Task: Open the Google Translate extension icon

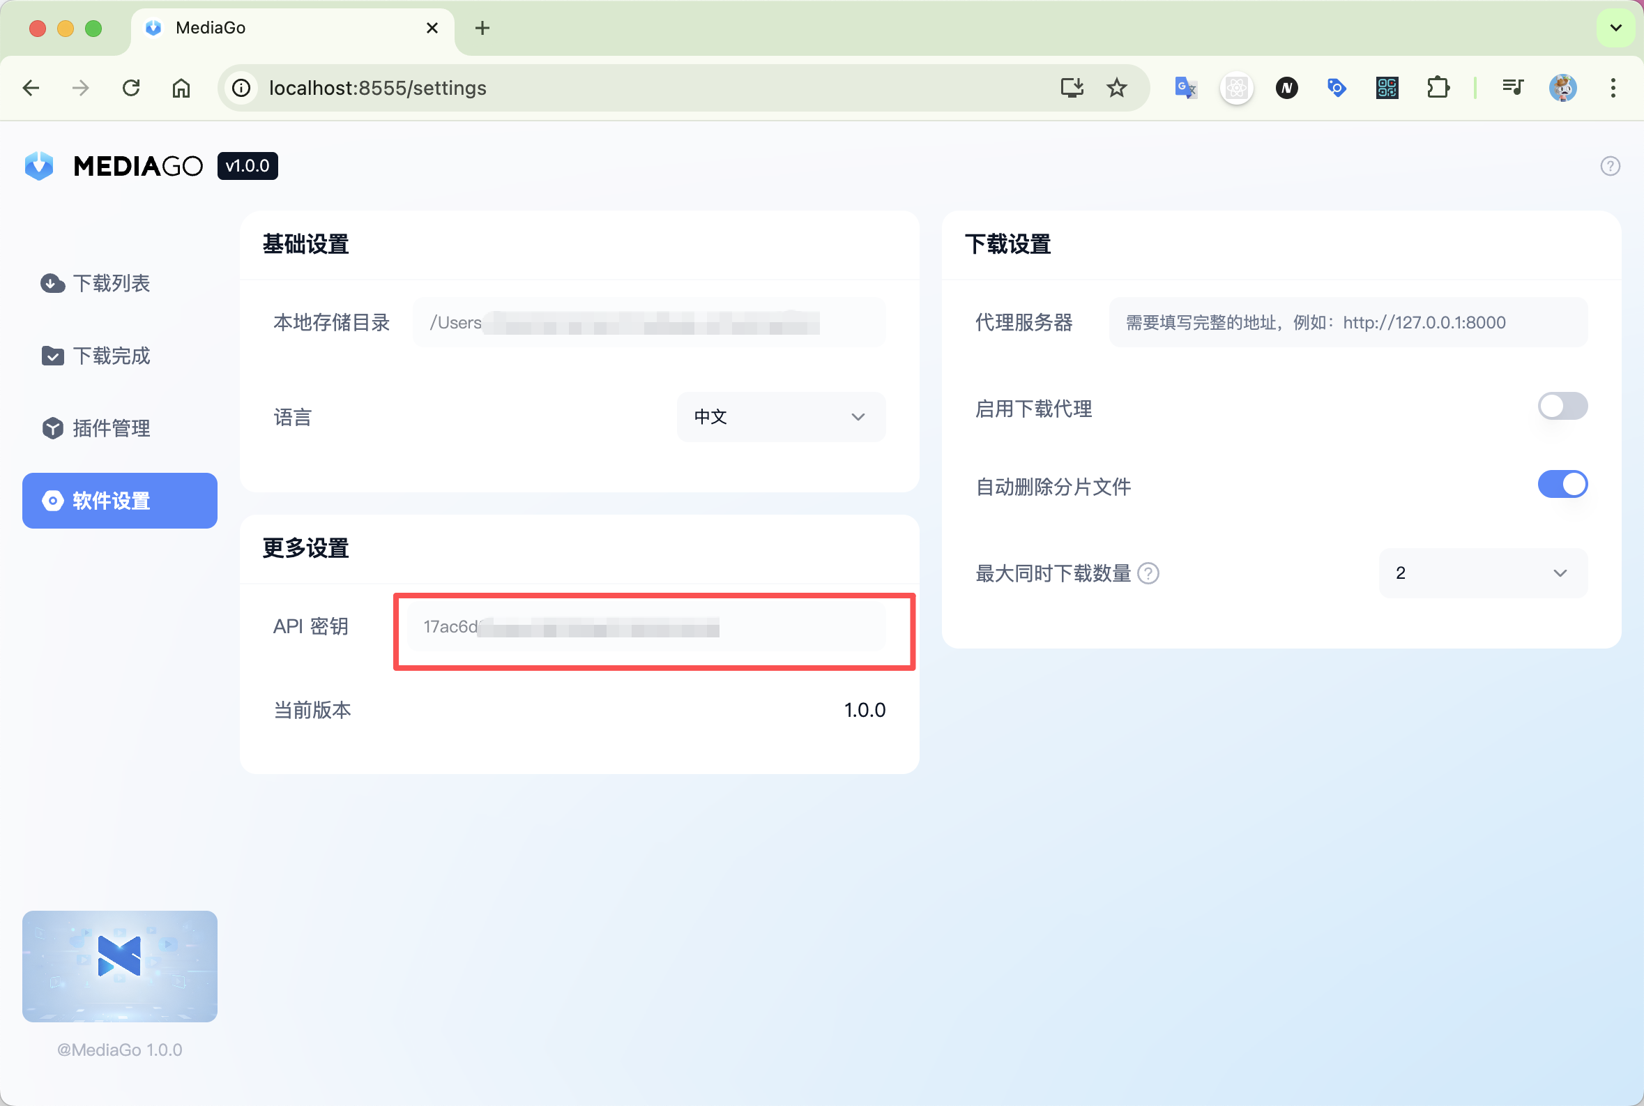Action: (x=1185, y=88)
